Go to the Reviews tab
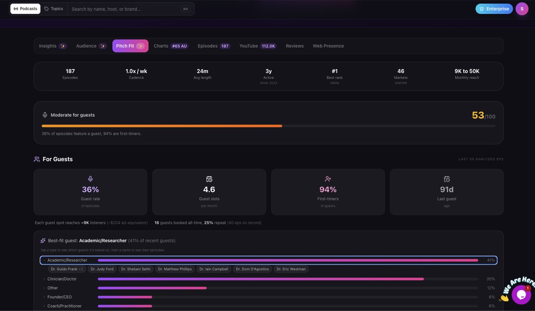The height and width of the screenshot is (311, 535). tap(295, 46)
